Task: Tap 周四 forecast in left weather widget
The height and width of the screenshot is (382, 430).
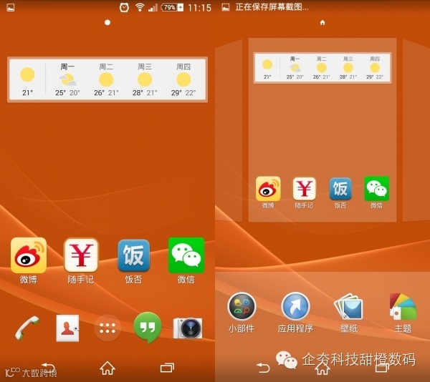Action: point(183,79)
